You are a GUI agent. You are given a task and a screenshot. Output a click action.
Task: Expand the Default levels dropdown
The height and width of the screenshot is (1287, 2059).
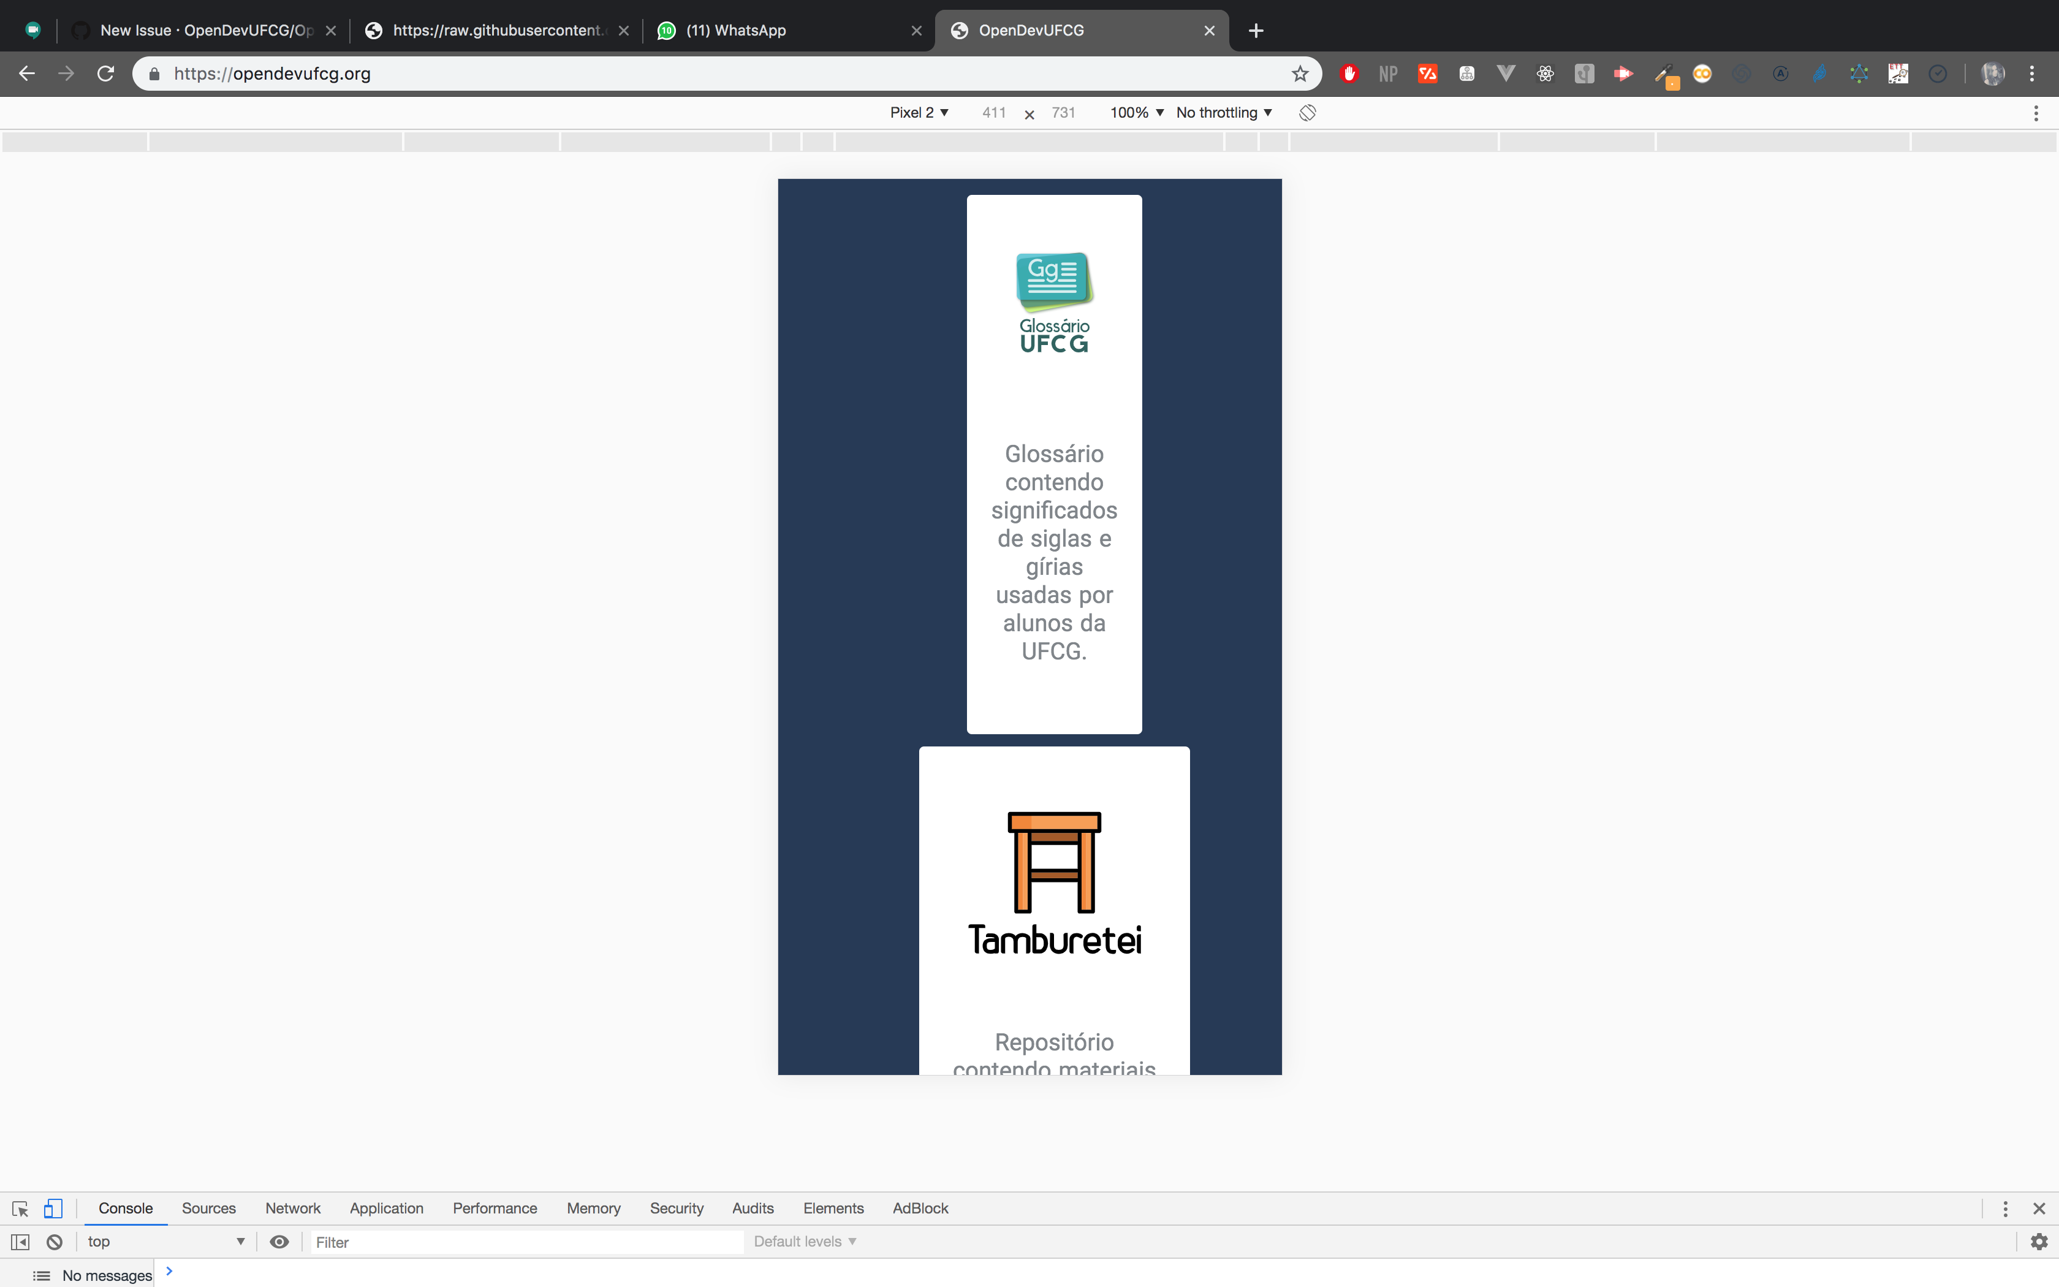804,1241
